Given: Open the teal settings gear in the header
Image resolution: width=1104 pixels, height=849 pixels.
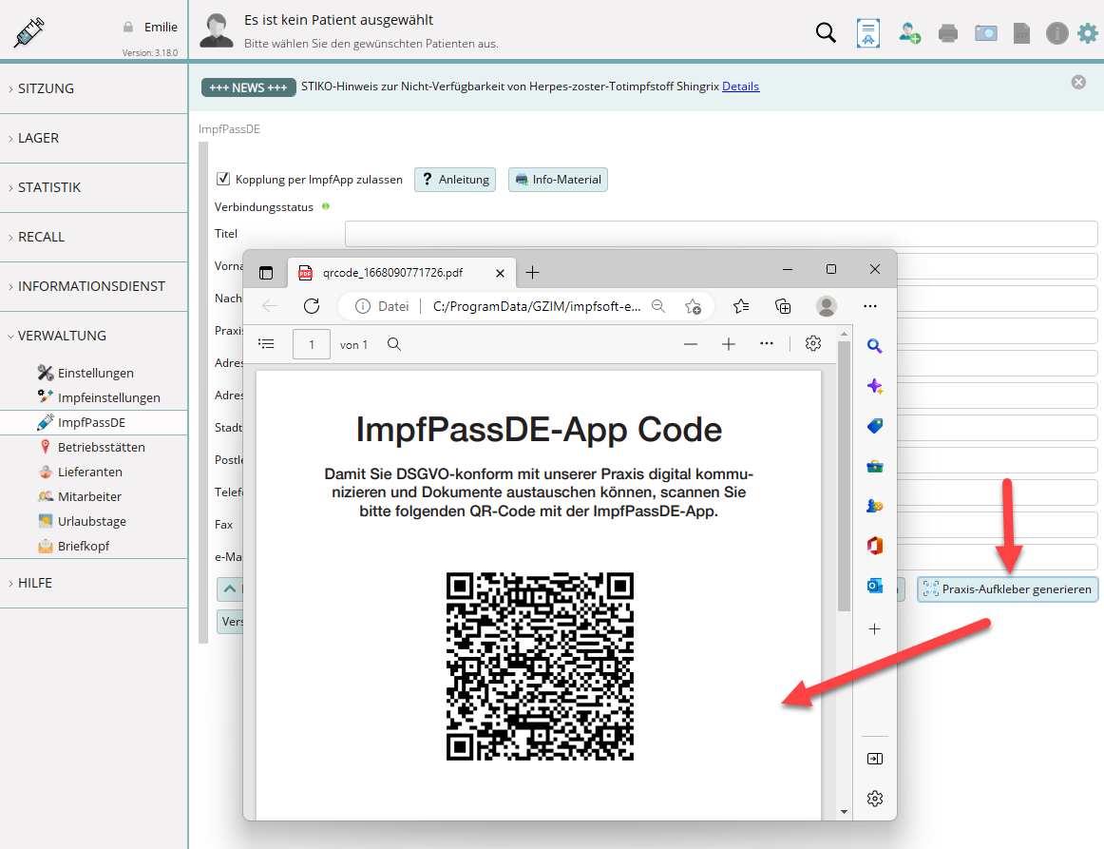Looking at the screenshot, I should (x=1088, y=33).
